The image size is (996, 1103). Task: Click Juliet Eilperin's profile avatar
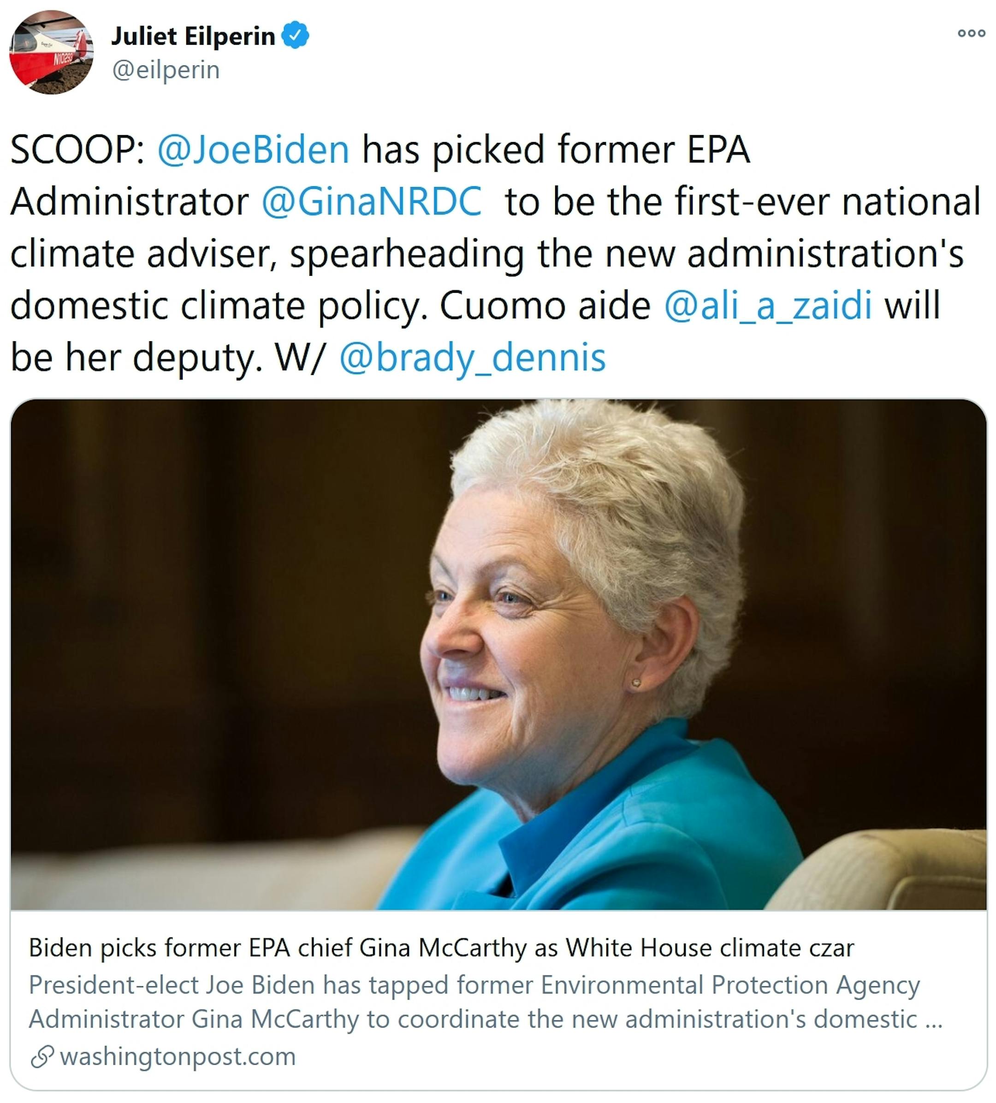click(52, 52)
